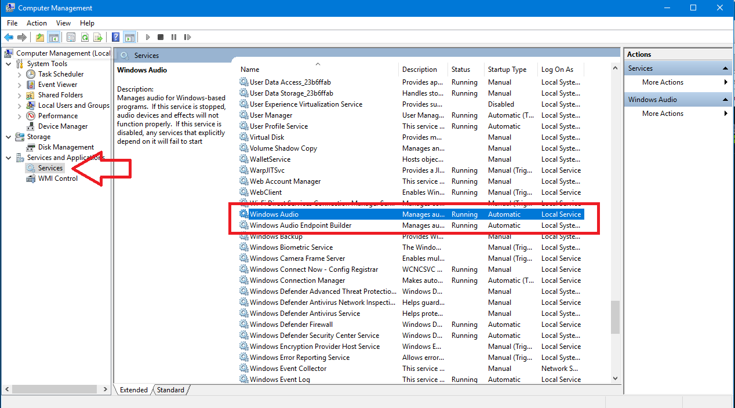The image size is (735, 408).
Task: Sort by the Description column header
Action: tap(423, 70)
